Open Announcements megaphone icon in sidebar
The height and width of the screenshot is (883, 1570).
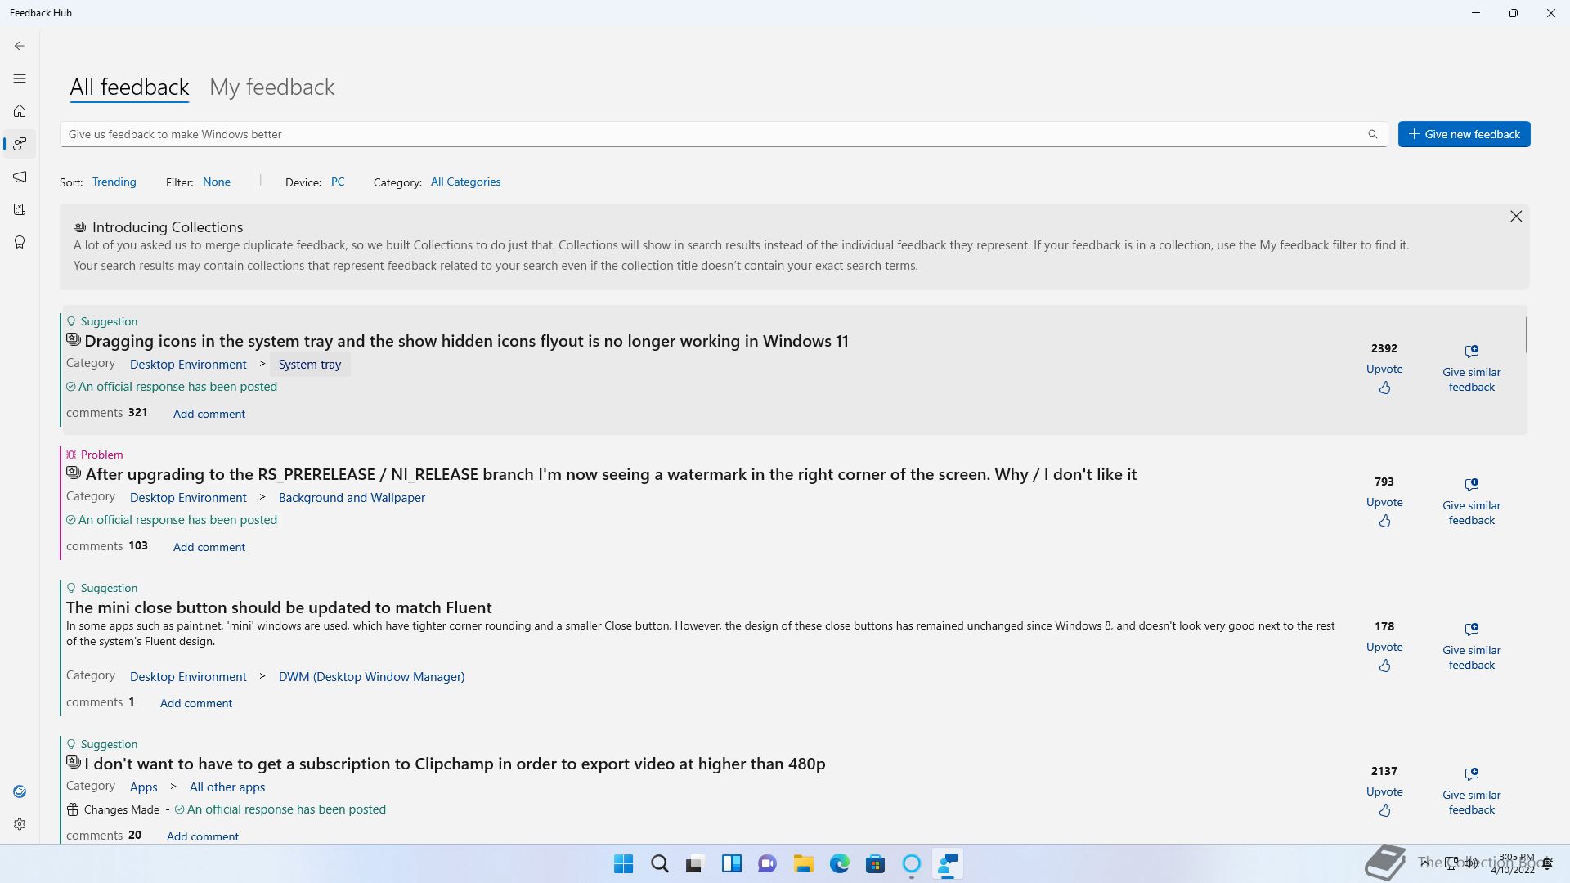tap(20, 177)
